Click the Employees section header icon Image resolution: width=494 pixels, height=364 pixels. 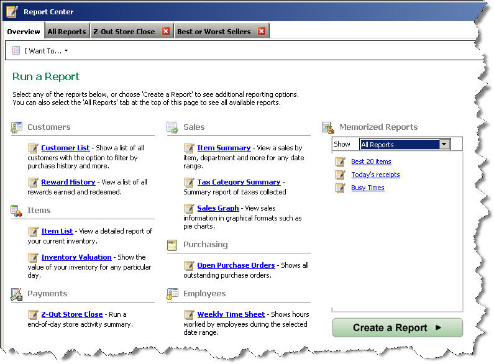click(x=173, y=294)
